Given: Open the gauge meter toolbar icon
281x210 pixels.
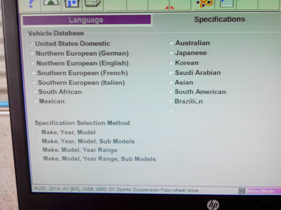Looking at the screenshot, I should point(51,4).
